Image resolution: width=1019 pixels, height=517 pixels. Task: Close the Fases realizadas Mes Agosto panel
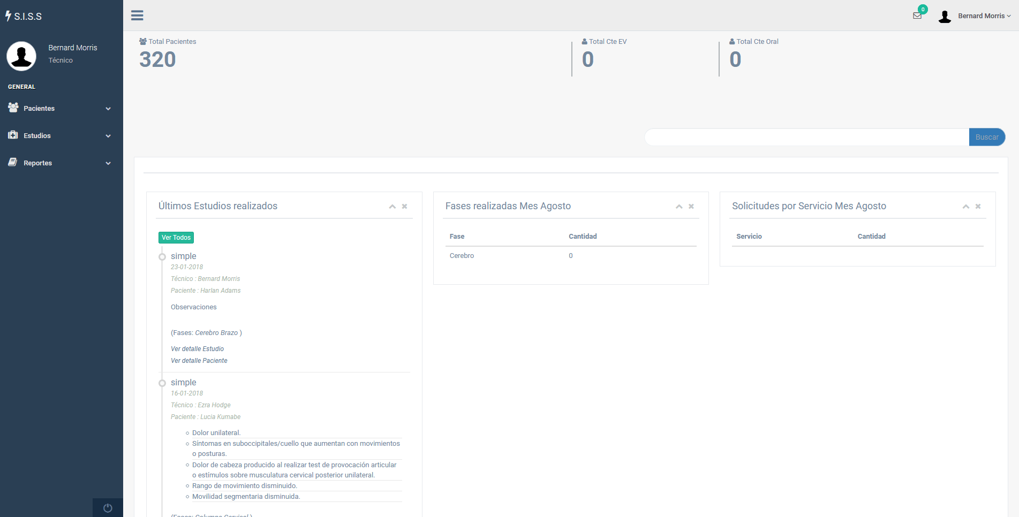[691, 207]
